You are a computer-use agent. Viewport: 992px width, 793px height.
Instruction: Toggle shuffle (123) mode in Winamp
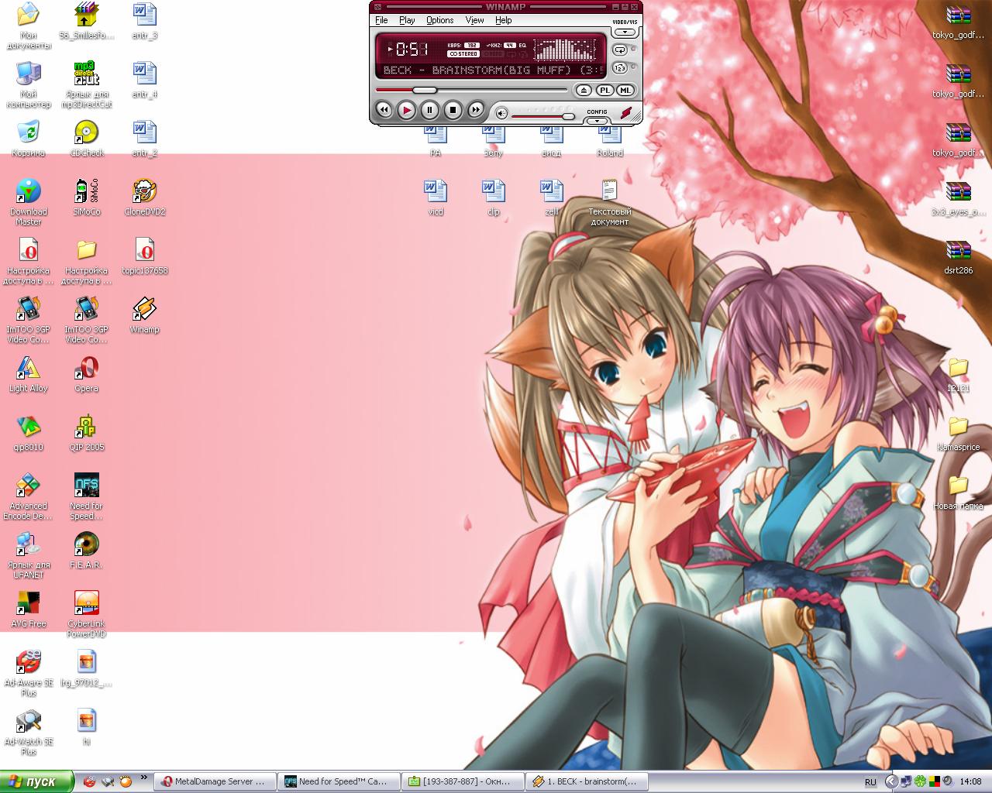coord(620,68)
